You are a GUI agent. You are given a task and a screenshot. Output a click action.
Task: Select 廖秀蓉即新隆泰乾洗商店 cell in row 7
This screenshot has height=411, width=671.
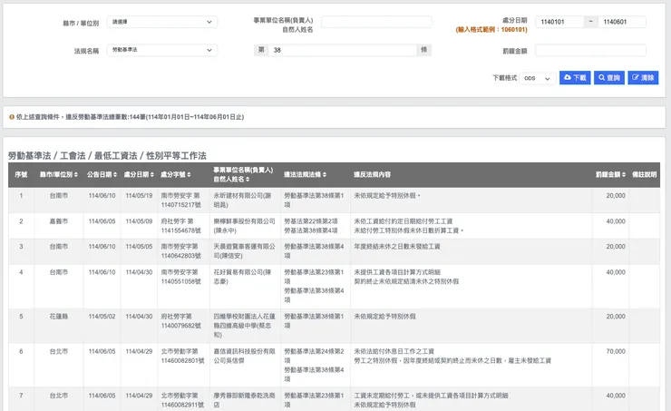tap(244, 400)
